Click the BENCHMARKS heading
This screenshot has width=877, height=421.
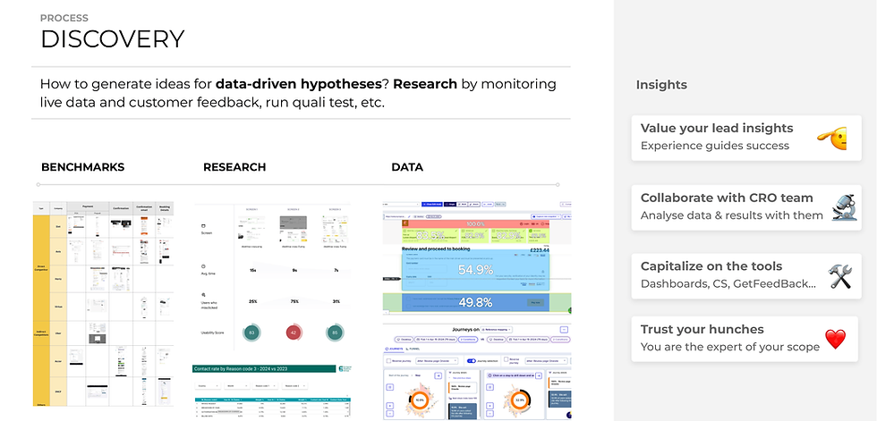pos(82,167)
